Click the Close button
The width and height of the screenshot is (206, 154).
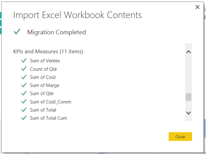180,137
